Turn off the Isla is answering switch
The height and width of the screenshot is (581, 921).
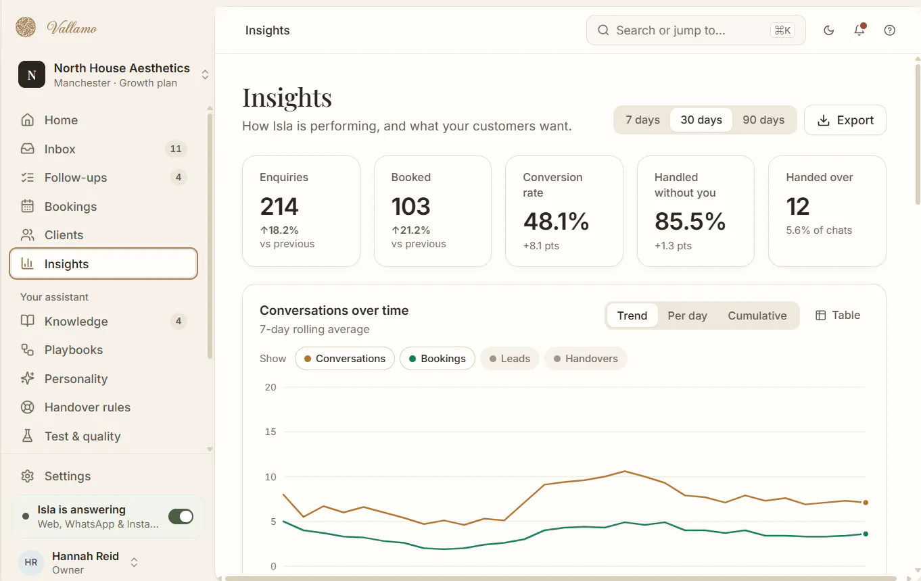click(x=181, y=517)
